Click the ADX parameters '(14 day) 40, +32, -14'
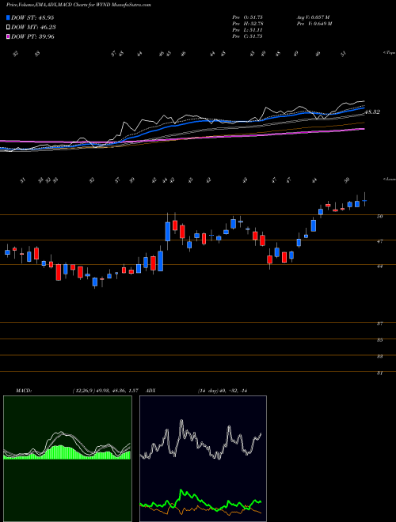Viewport: 396px width, 522px height. pyautogui.click(x=222, y=391)
